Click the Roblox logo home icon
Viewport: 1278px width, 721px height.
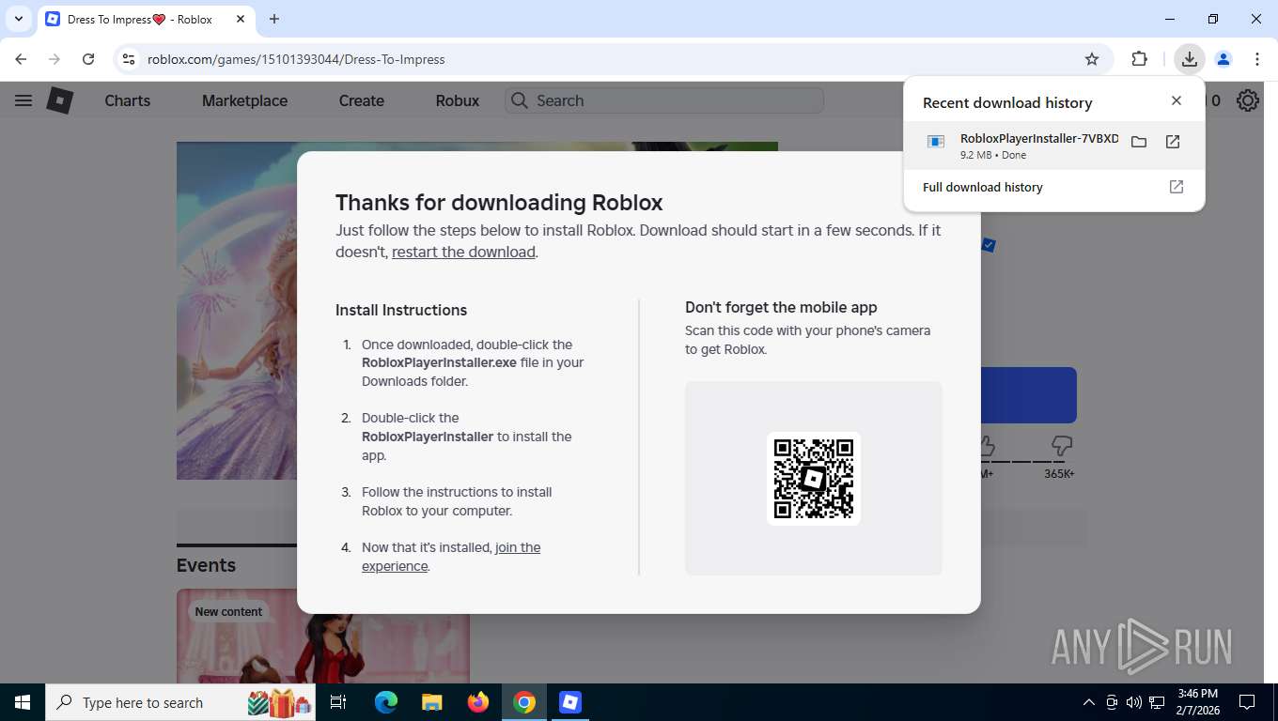click(60, 100)
